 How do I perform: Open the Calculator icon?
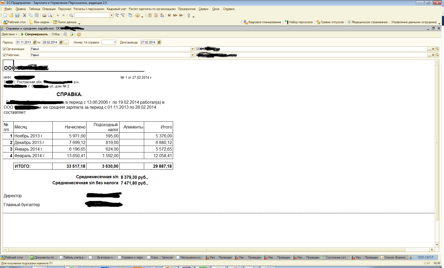pos(150,15)
